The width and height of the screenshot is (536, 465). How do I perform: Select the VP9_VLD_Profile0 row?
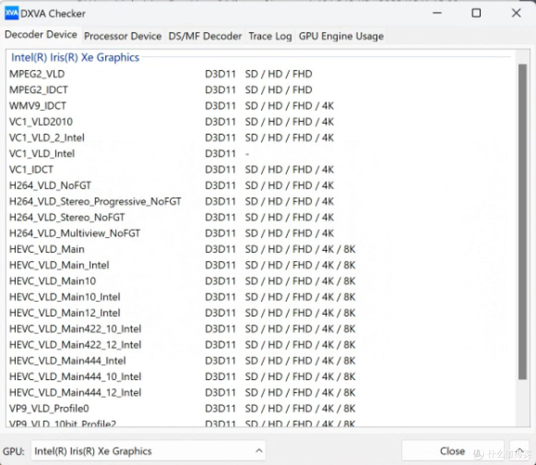click(x=261, y=408)
